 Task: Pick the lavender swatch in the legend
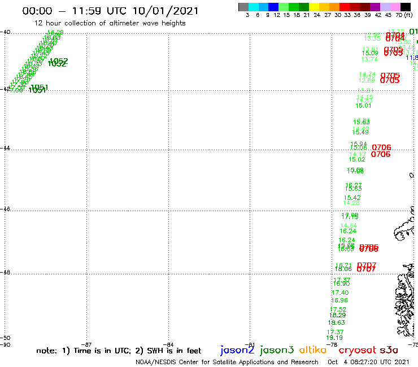coord(385,7)
